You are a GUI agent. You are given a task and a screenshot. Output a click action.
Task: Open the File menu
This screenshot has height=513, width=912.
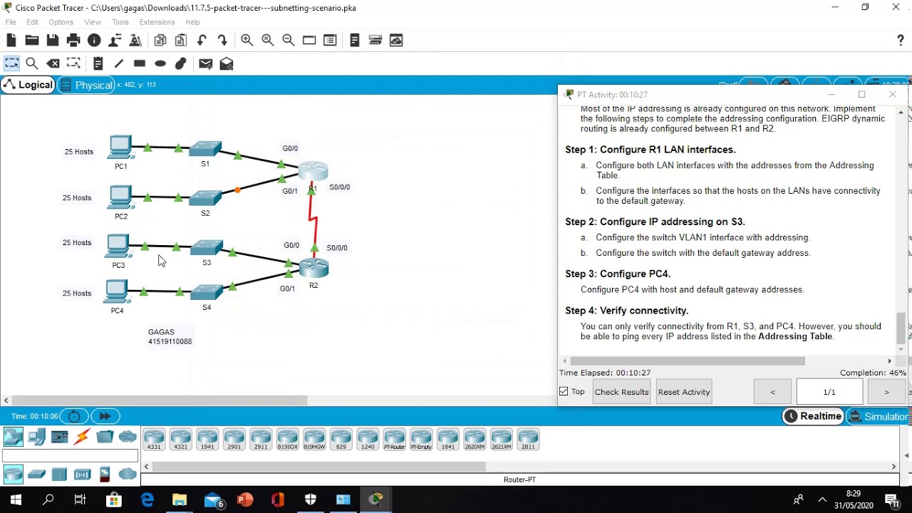[x=11, y=22]
